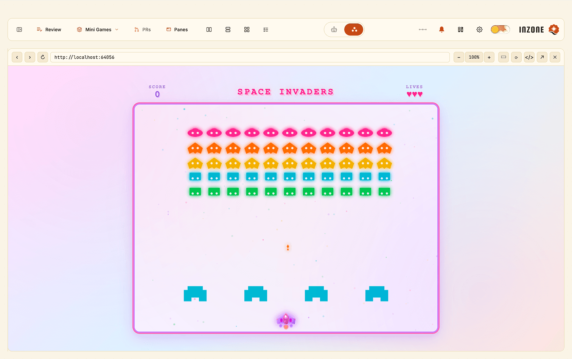Click the small circle icon in browser bar
Screen dimensions: 572x359
point(516,57)
